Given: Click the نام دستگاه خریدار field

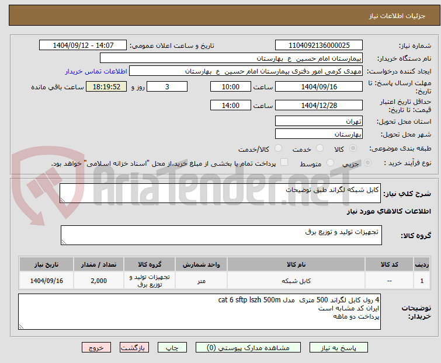Looking at the screenshot, I should click(231, 58).
